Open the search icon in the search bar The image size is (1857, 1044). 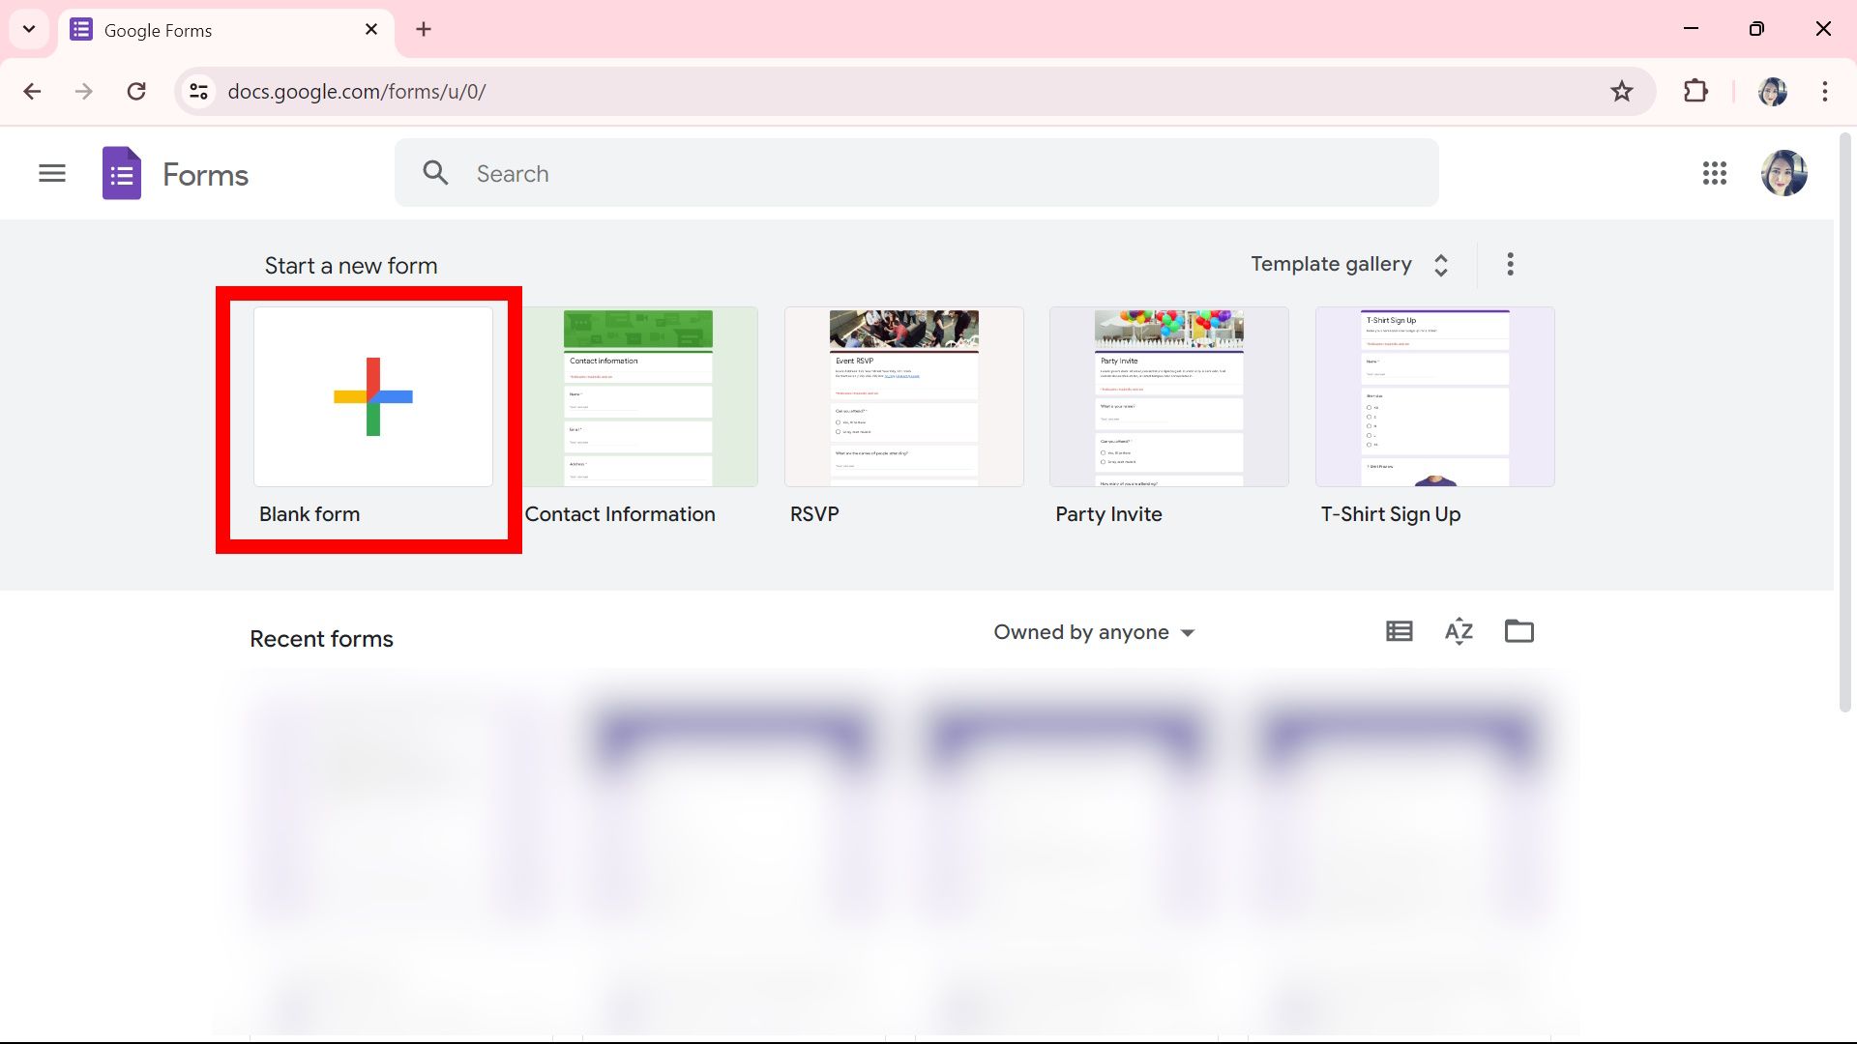435,172
